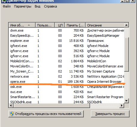This screenshot has height=127, width=137.
Task: Select the osk.exe process
Action: (66, 87)
